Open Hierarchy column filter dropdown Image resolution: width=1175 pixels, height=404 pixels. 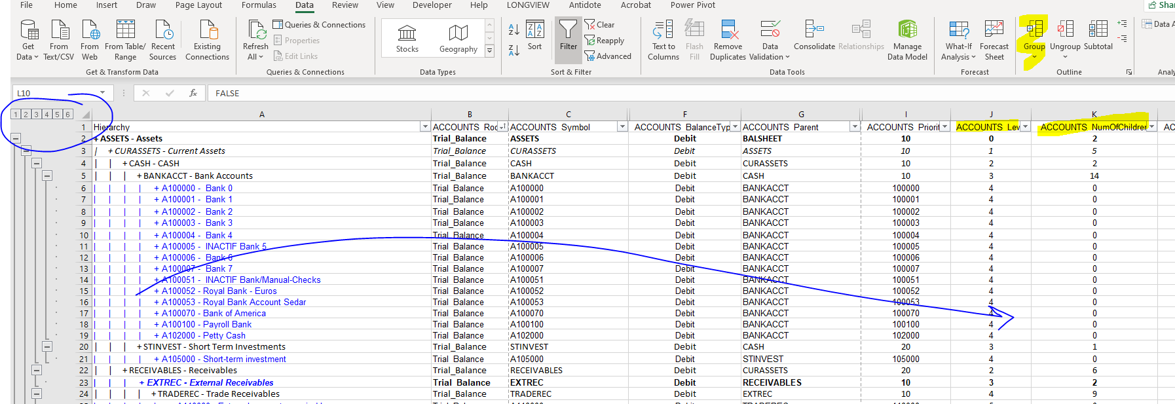click(x=425, y=127)
